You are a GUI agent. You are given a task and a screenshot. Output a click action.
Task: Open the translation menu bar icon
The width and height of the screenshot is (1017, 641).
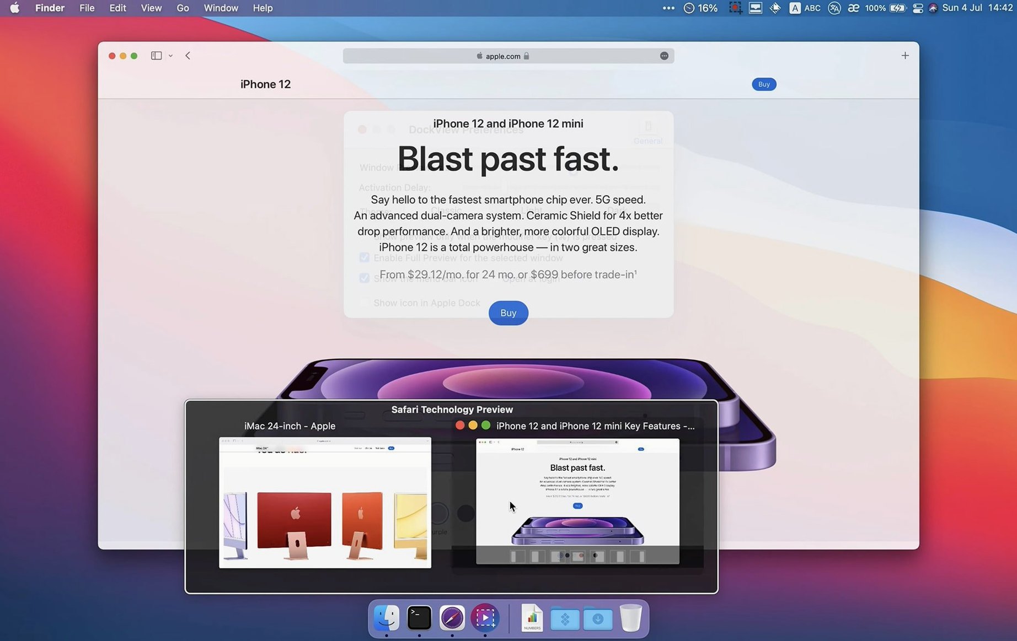point(834,8)
